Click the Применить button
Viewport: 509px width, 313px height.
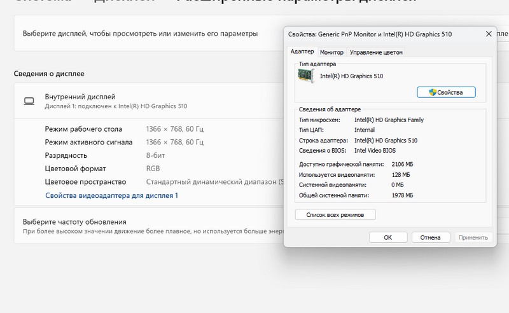click(473, 237)
